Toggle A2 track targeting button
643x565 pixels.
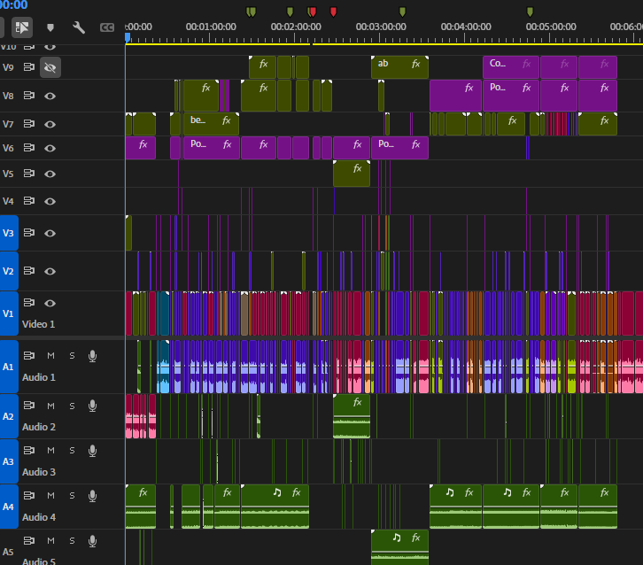coord(9,416)
